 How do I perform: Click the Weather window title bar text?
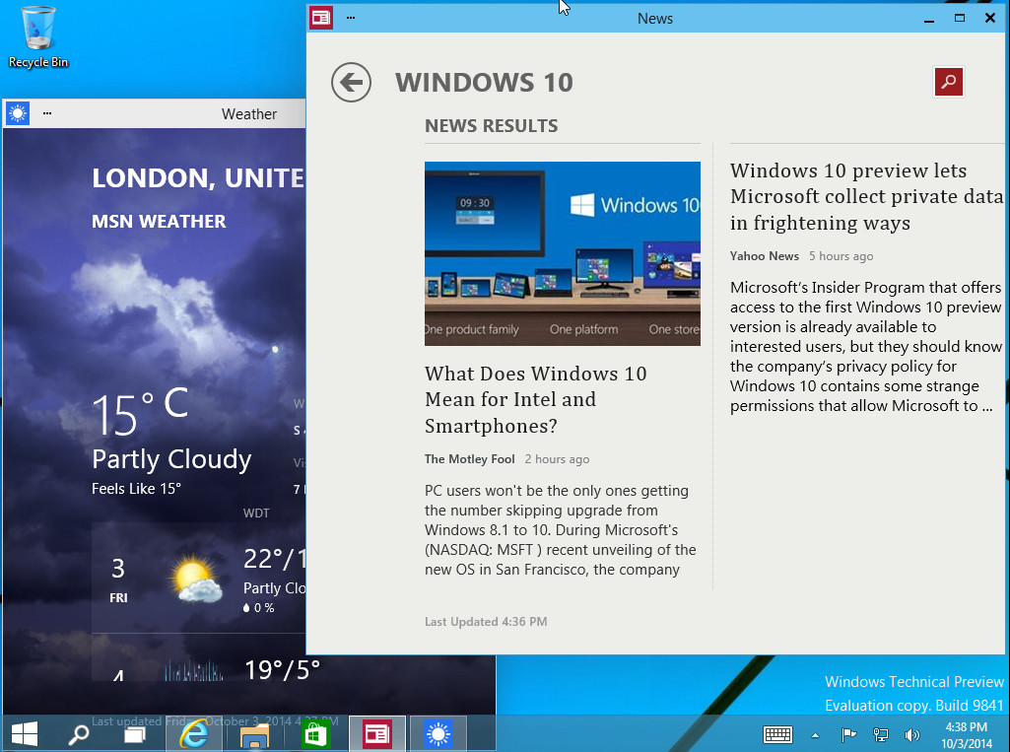pyautogui.click(x=249, y=114)
